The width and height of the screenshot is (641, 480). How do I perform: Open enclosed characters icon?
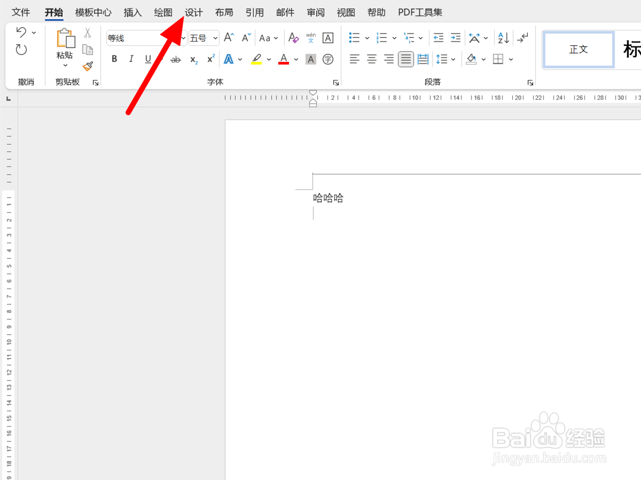pos(328,59)
